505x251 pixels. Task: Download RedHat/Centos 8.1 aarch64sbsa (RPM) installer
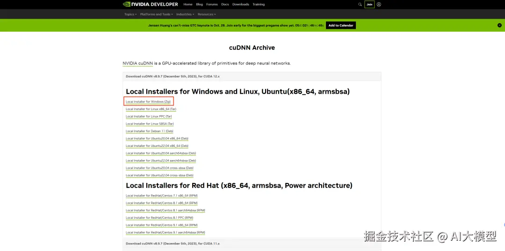[166, 210]
